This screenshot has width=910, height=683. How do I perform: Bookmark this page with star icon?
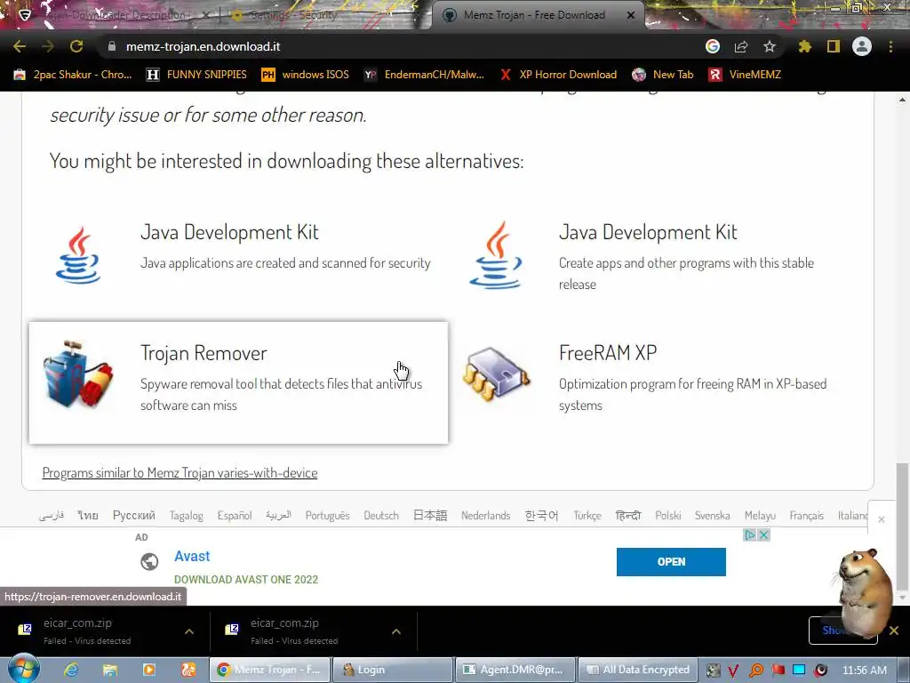770,46
